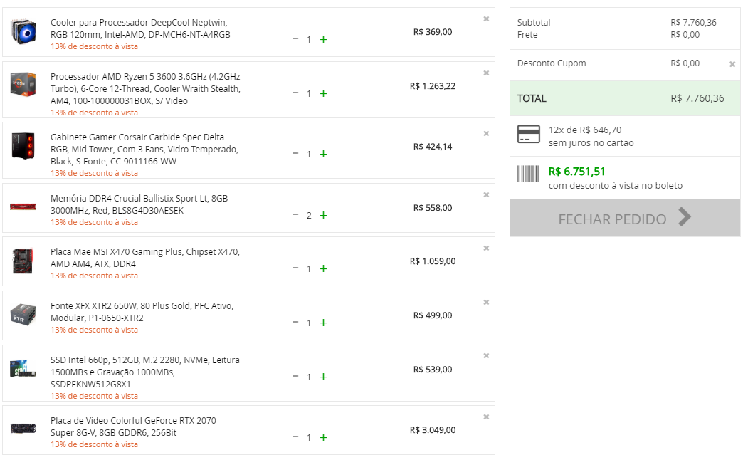This screenshot has width=743, height=460.
Task: Open Gabinete Gamer Corsair Carbide title
Action: [144, 150]
